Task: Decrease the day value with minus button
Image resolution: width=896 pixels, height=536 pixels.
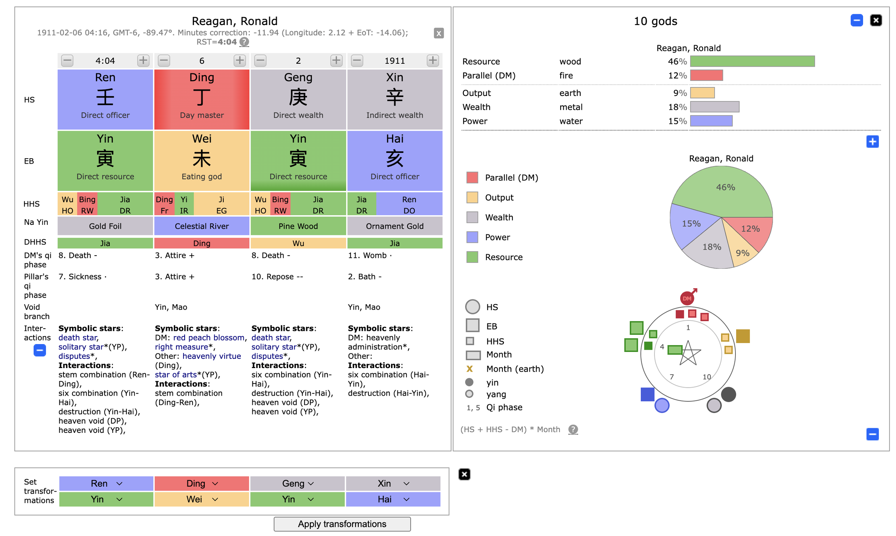Action: [x=164, y=60]
